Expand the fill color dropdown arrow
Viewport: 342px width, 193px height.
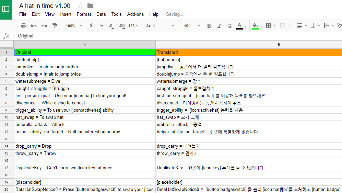click(x=261, y=26)
